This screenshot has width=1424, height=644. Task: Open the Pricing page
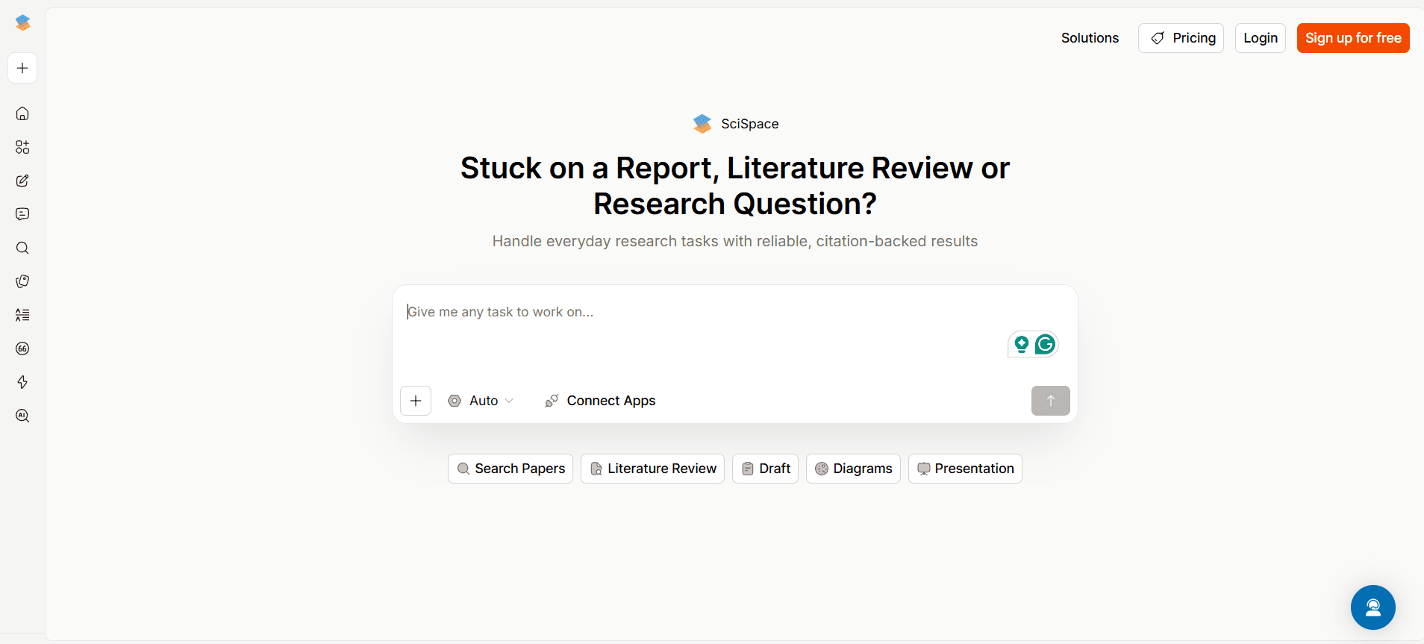coord(1181,38)
